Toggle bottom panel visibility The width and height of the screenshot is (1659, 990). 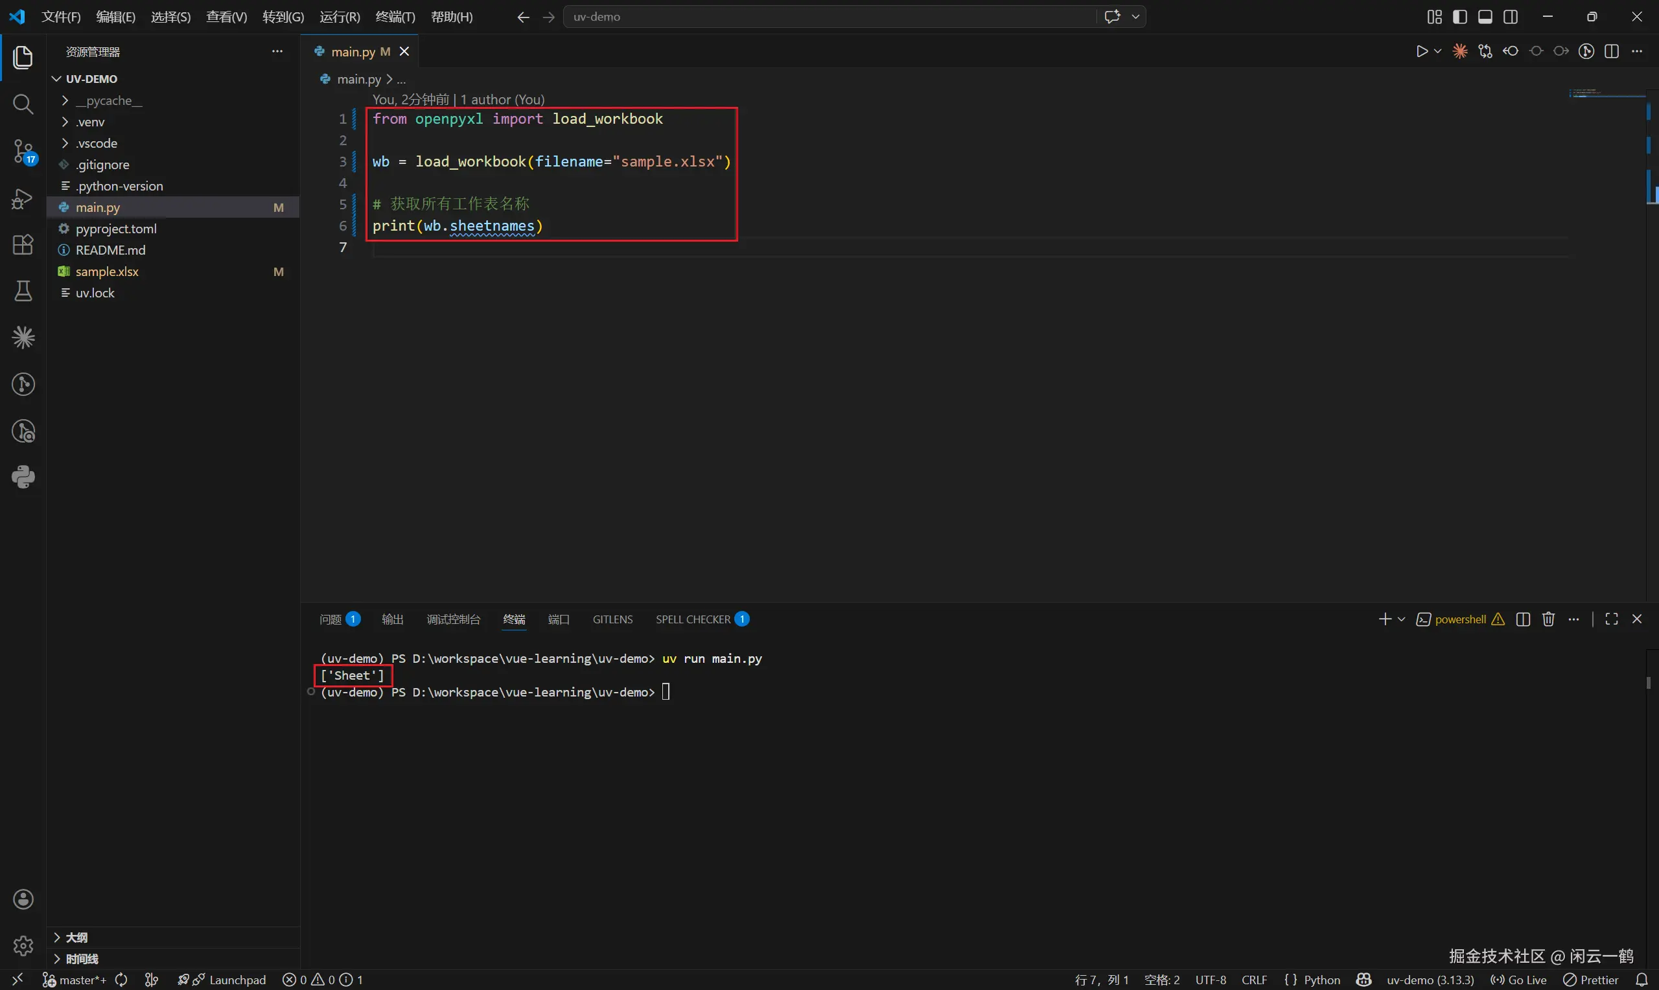pos(1485,17)
